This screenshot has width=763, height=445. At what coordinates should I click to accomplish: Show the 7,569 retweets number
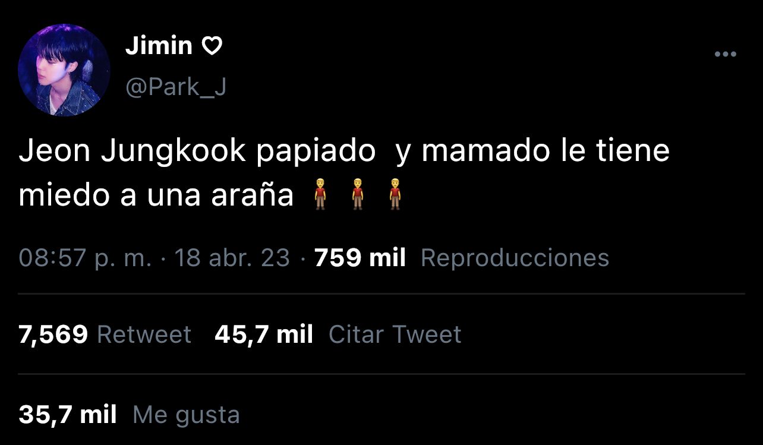53,335
